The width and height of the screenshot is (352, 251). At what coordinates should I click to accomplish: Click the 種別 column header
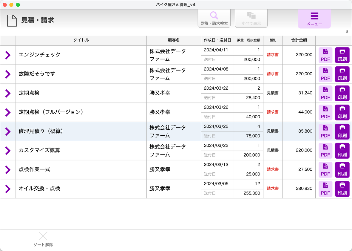point(273,40)
